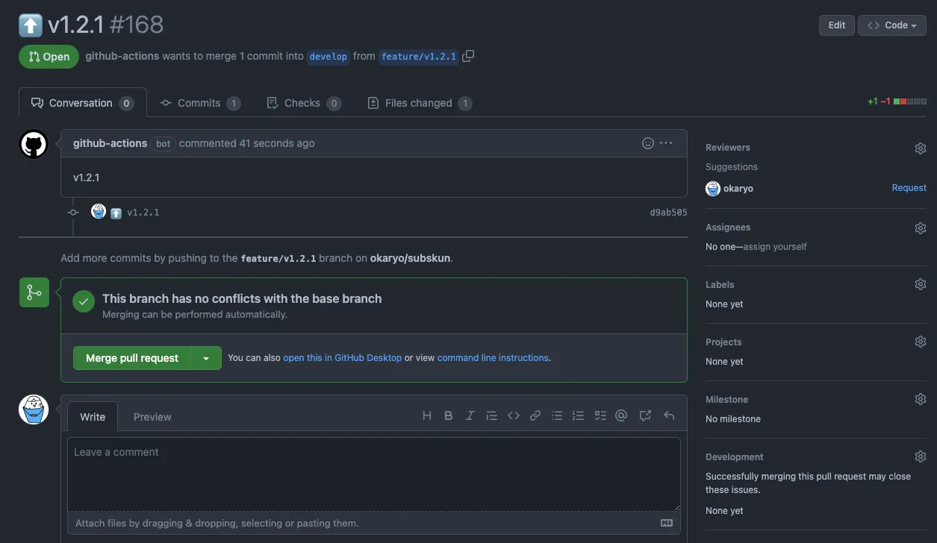This screenshot has height=543, width=937.
Task: Copy the feature/v1.2.1 branch name
Action: pos(468,55)
